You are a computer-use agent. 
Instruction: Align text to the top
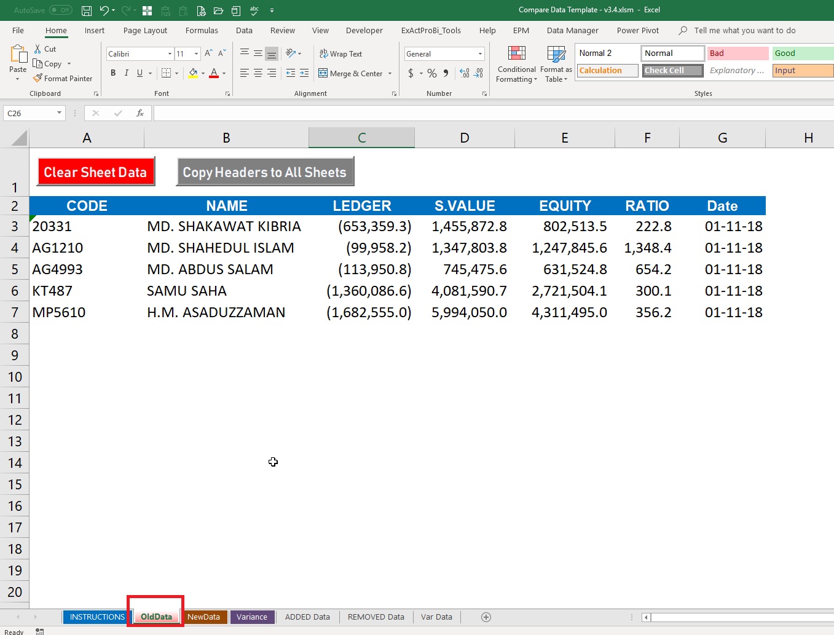pyautogui.click(x=245, y=53)
